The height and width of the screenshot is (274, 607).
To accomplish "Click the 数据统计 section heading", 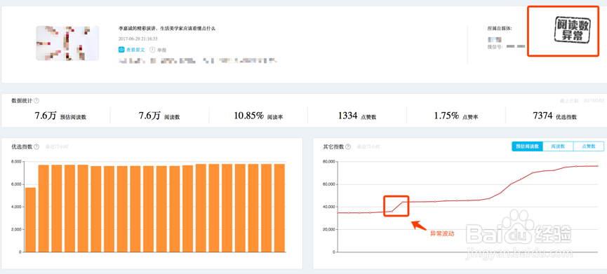I will 22,101.
